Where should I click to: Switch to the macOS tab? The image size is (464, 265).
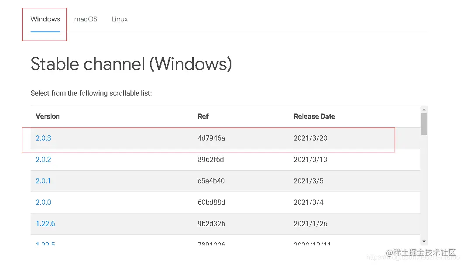[x=86, y=19]
